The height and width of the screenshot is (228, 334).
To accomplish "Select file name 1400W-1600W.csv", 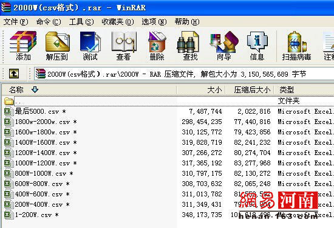I will tap(46, 142).
